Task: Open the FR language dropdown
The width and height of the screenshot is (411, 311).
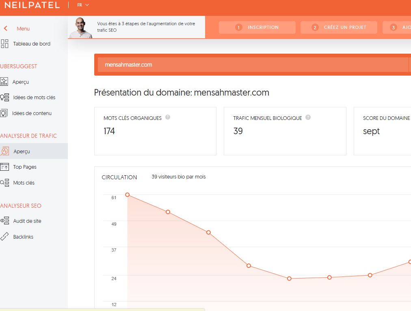Action: click(x=83, y=5)
